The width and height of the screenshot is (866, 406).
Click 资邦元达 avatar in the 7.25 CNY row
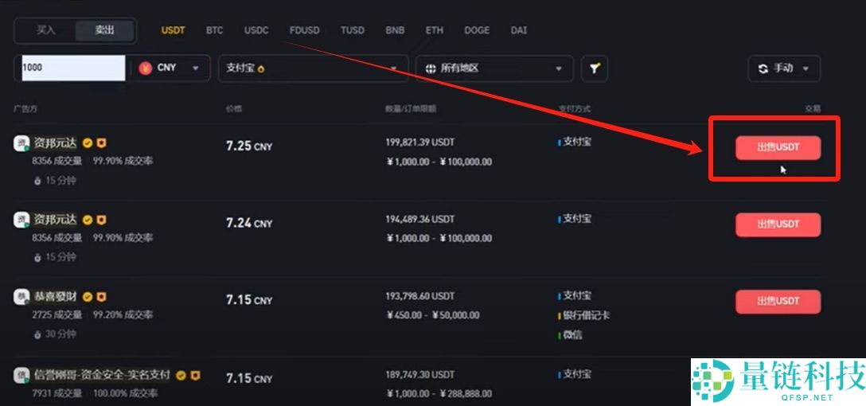pyautogui.click(x=21, y=143)
